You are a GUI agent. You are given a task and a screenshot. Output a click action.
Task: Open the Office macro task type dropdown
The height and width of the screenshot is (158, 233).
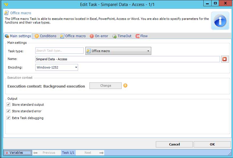[118, 51]
